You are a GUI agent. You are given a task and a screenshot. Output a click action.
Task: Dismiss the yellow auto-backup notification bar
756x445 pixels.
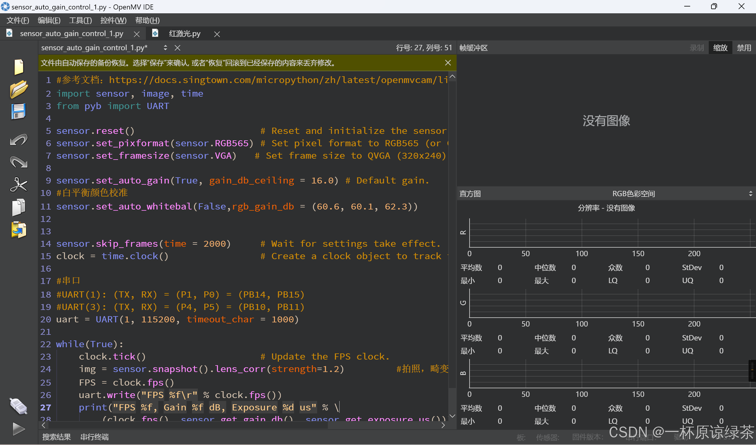pos(448,63)
